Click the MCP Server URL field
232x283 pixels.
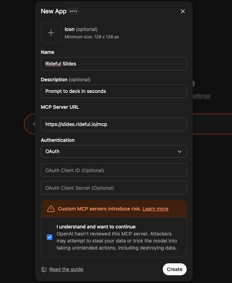(114, 124)
